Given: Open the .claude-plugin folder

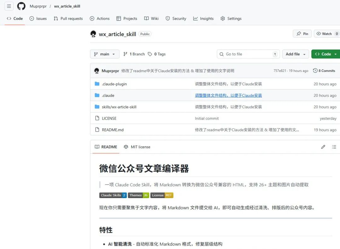Looking at the screenshot, I should [114, 84].
